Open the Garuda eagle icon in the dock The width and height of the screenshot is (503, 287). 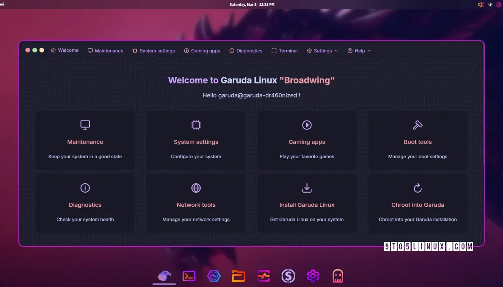164,276
